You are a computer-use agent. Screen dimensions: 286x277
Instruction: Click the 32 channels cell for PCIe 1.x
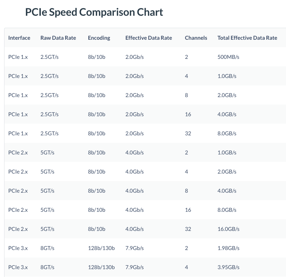tap(188, 133)
